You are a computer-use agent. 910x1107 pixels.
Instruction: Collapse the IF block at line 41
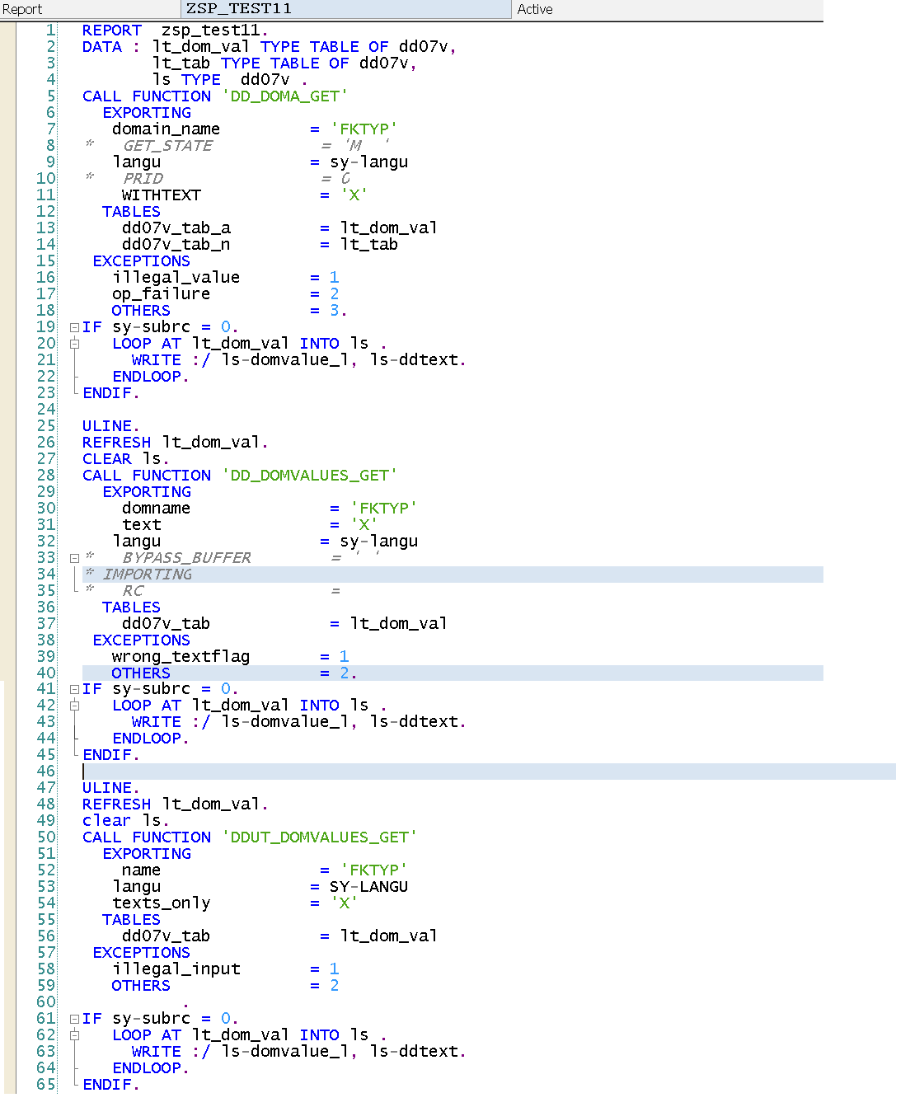pyautogui.click(x=76, y=688)
